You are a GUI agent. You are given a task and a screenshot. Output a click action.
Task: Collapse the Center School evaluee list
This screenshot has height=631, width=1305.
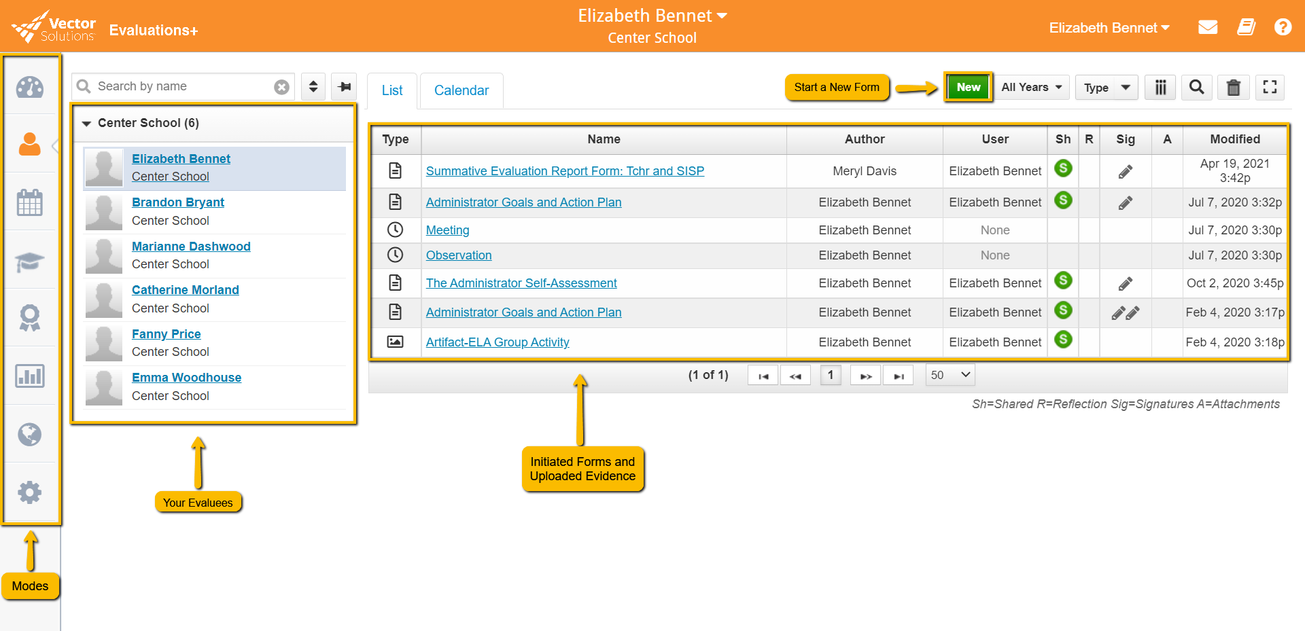tap(86, 123)
